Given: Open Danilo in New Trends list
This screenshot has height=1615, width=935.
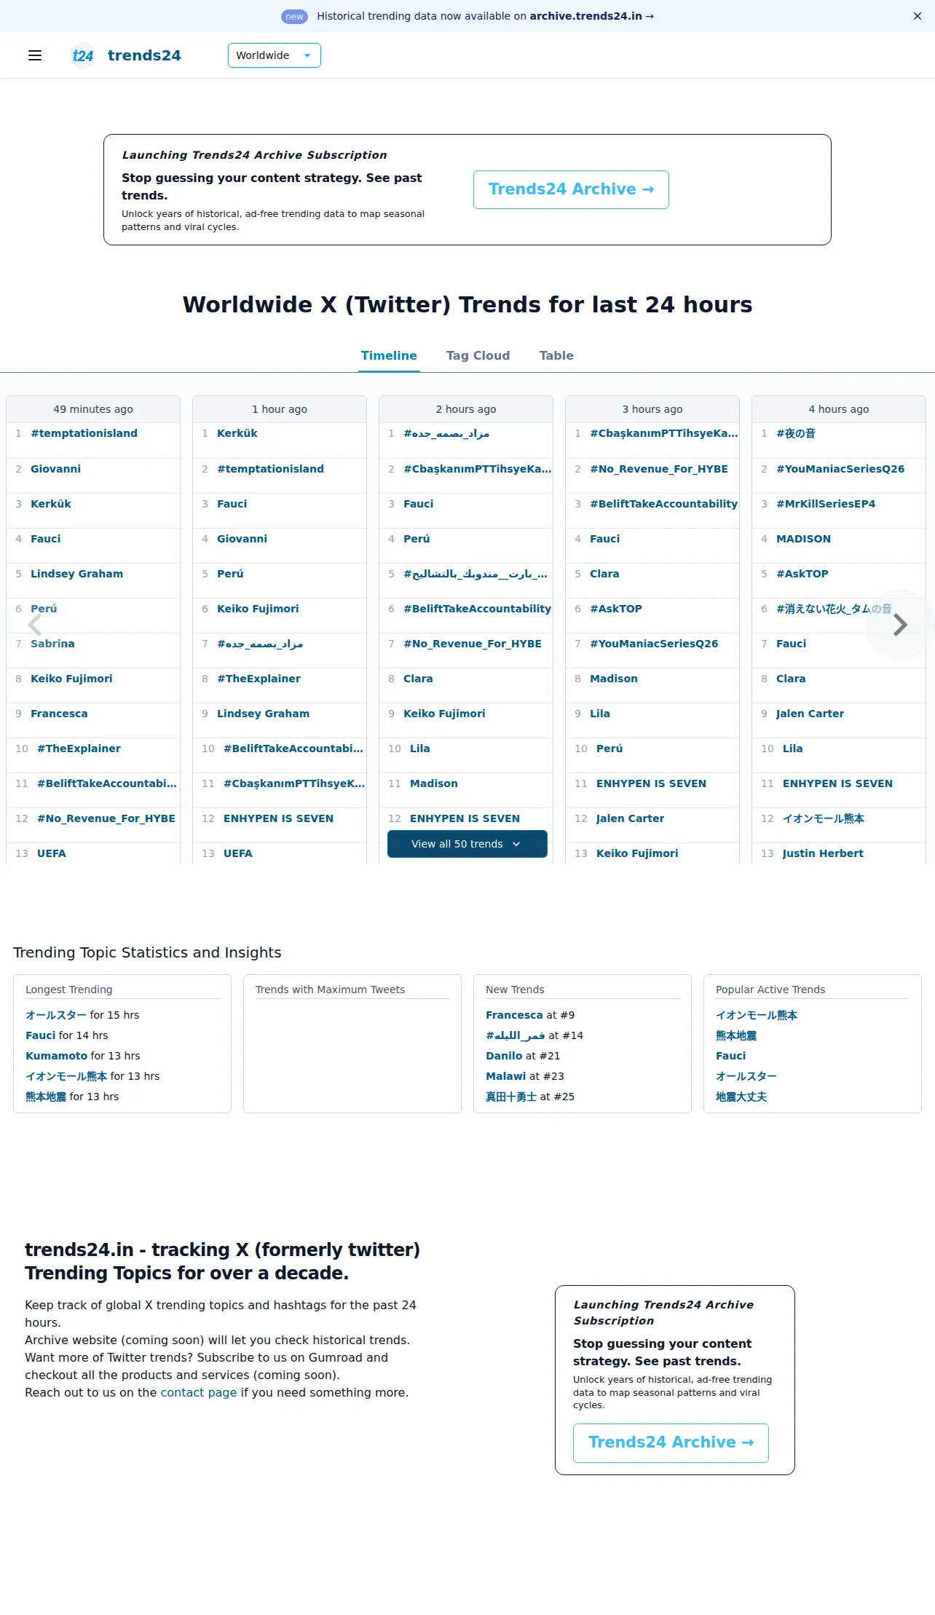Looking at the screenshot, I should tap(504, 1056).
